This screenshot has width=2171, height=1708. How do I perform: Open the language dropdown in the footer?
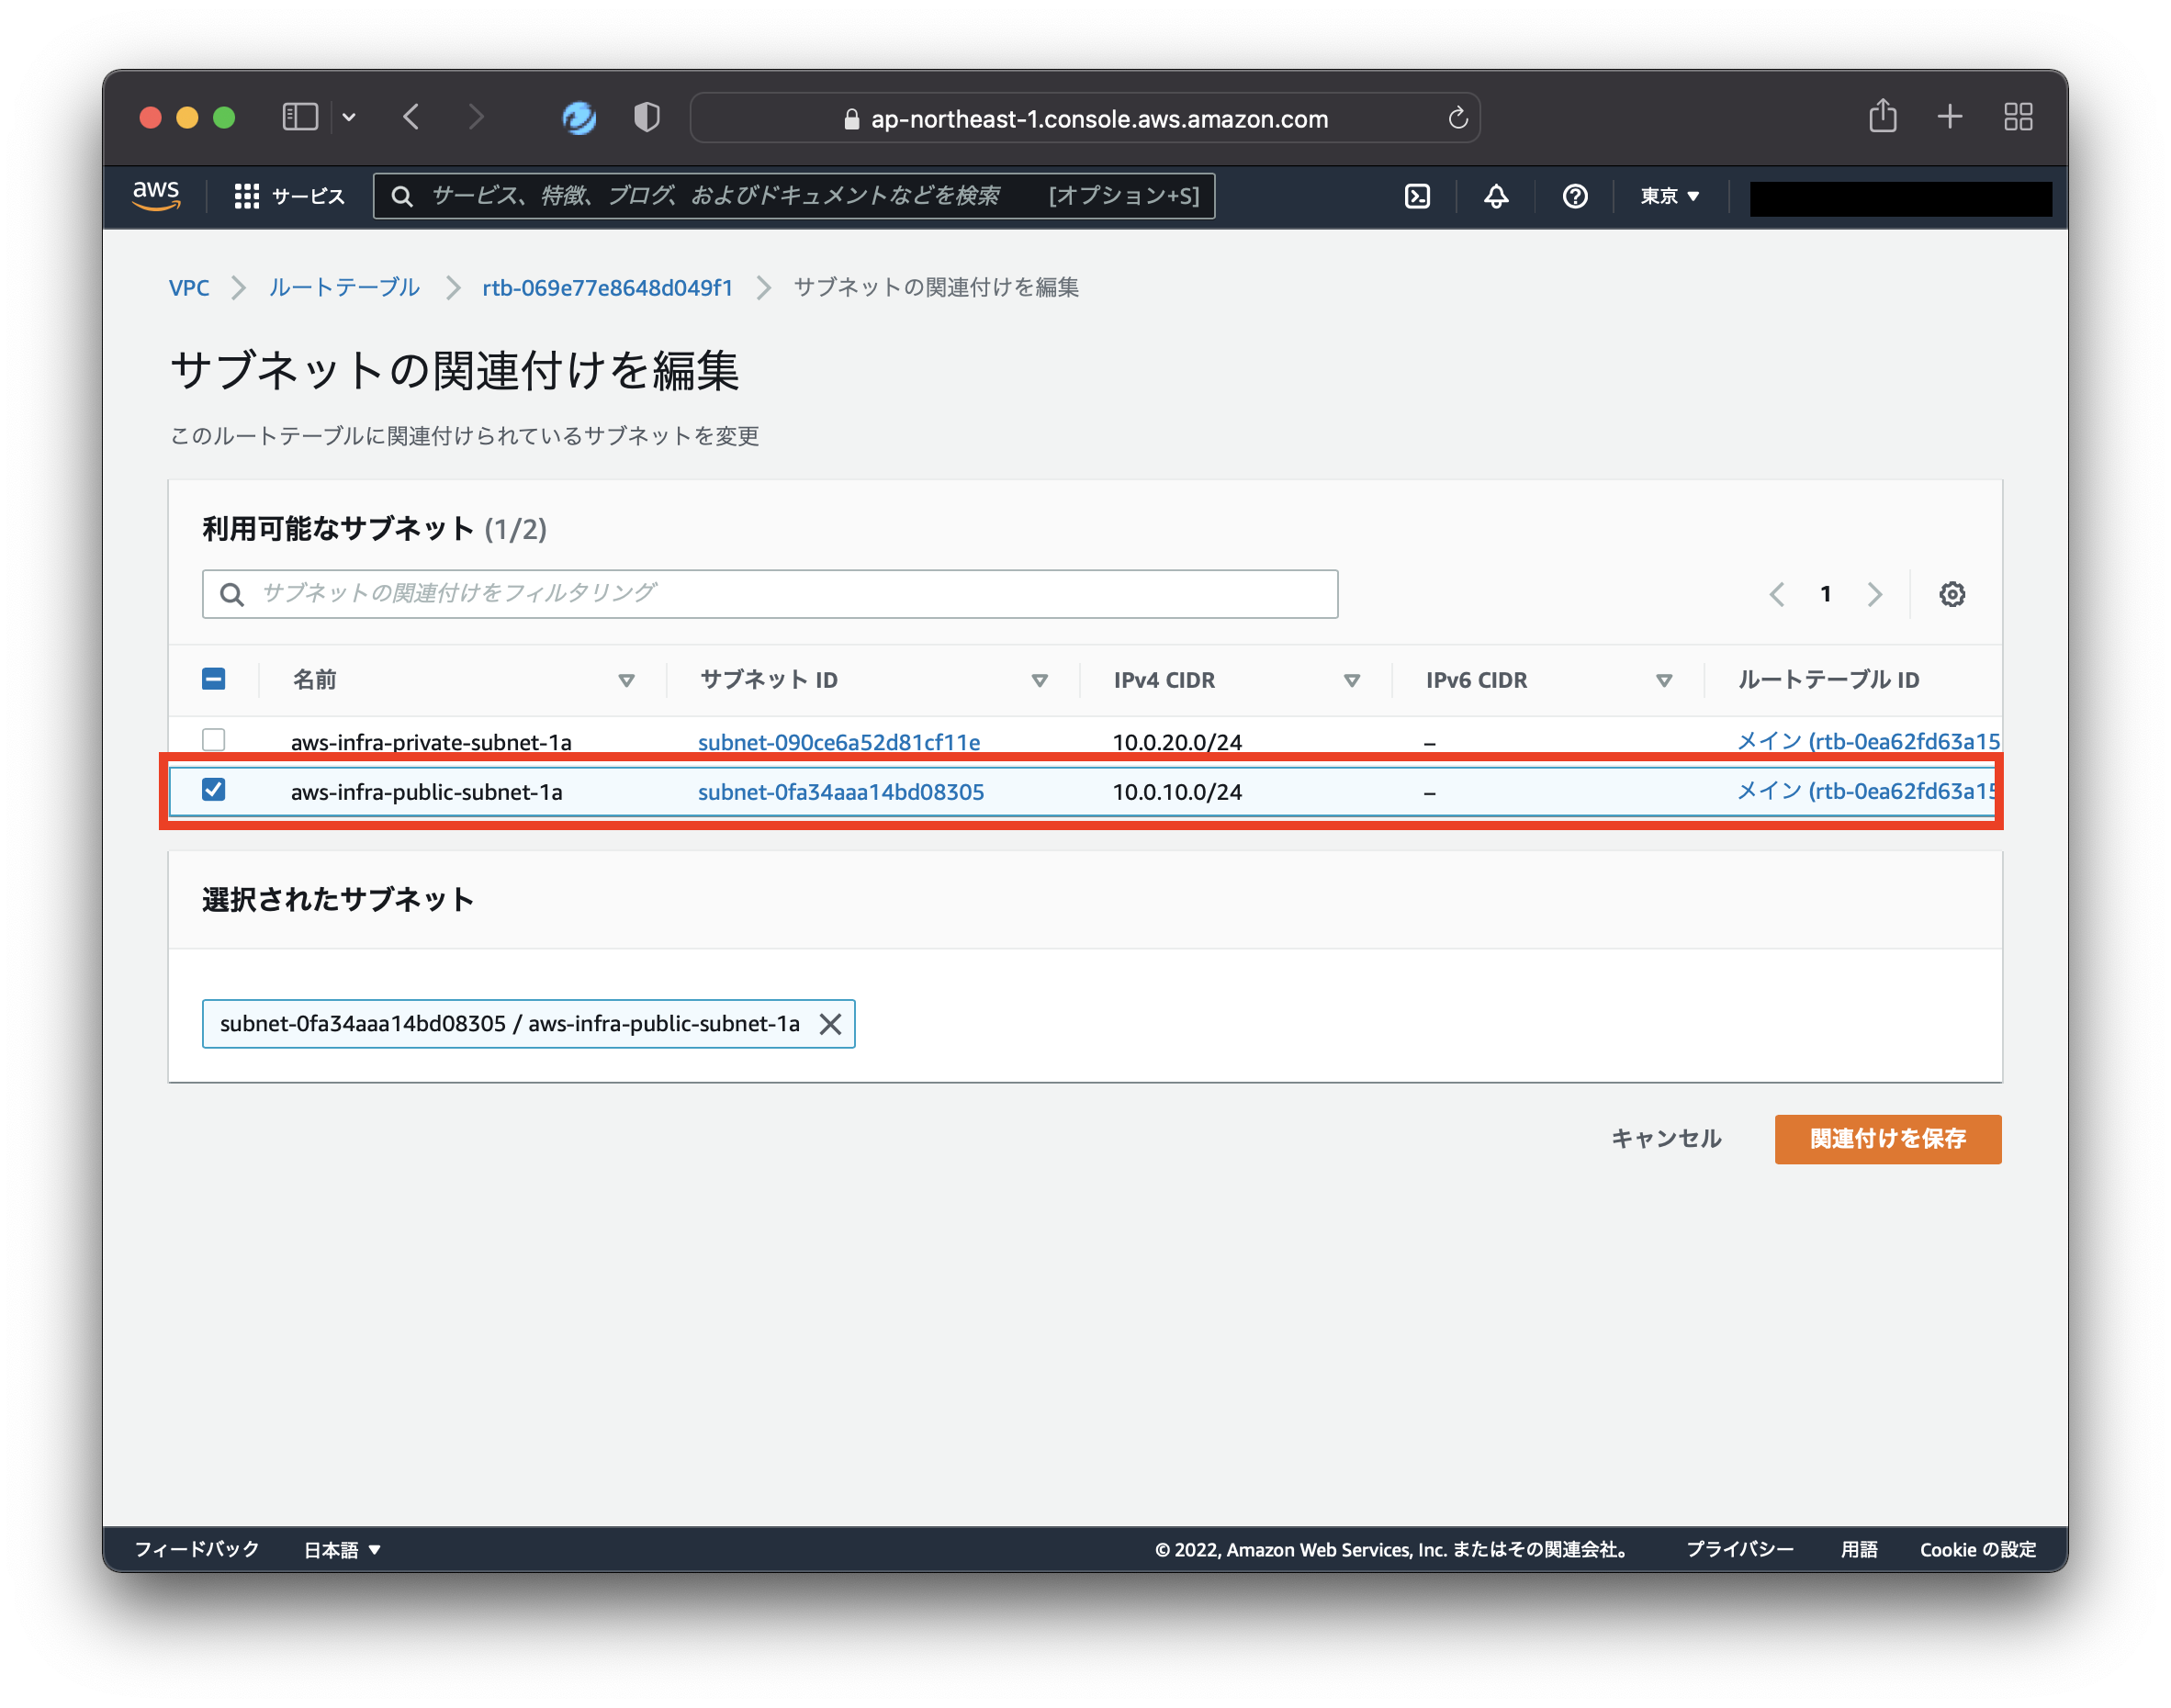pos(342,1549)
